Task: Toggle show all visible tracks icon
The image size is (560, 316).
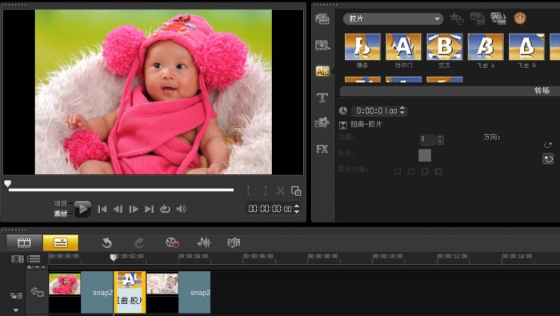Action: [x=17, y=259]
